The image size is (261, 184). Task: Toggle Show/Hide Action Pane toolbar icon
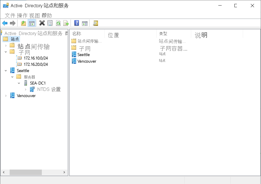[85, 23]
